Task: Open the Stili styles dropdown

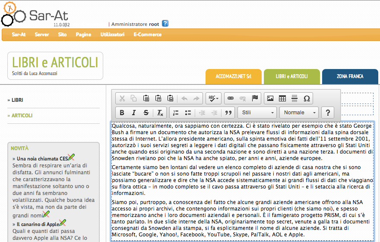Action: click(x=257, y=113)
